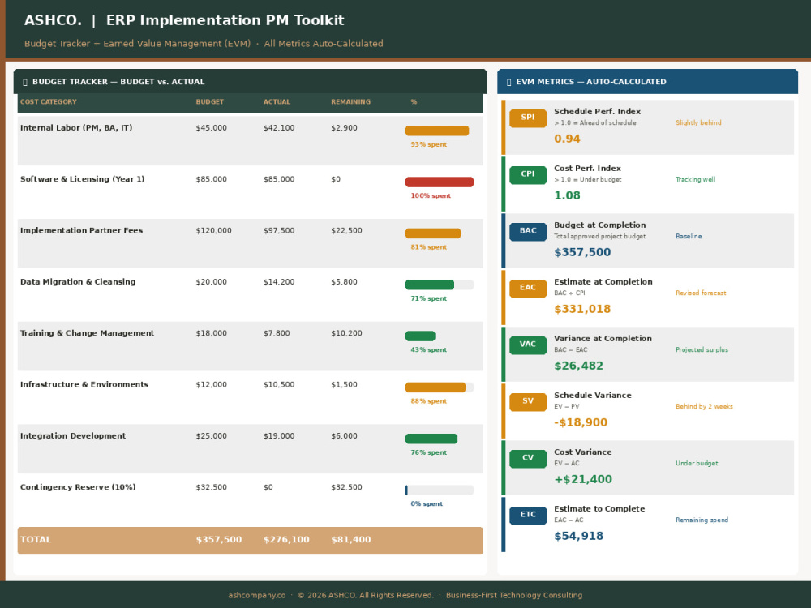Click the Integration Development label
This screenshot has height=608, width=811.
(x=73, y=436)
